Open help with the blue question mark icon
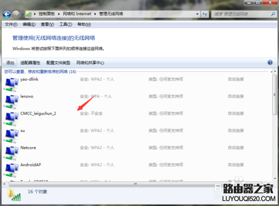 (270, 62)
